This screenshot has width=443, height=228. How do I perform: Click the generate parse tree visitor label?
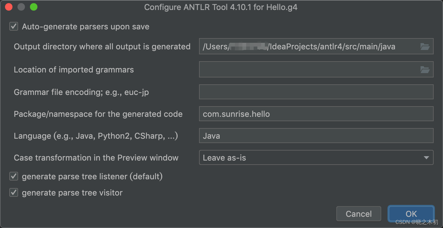tap(72, 193)
